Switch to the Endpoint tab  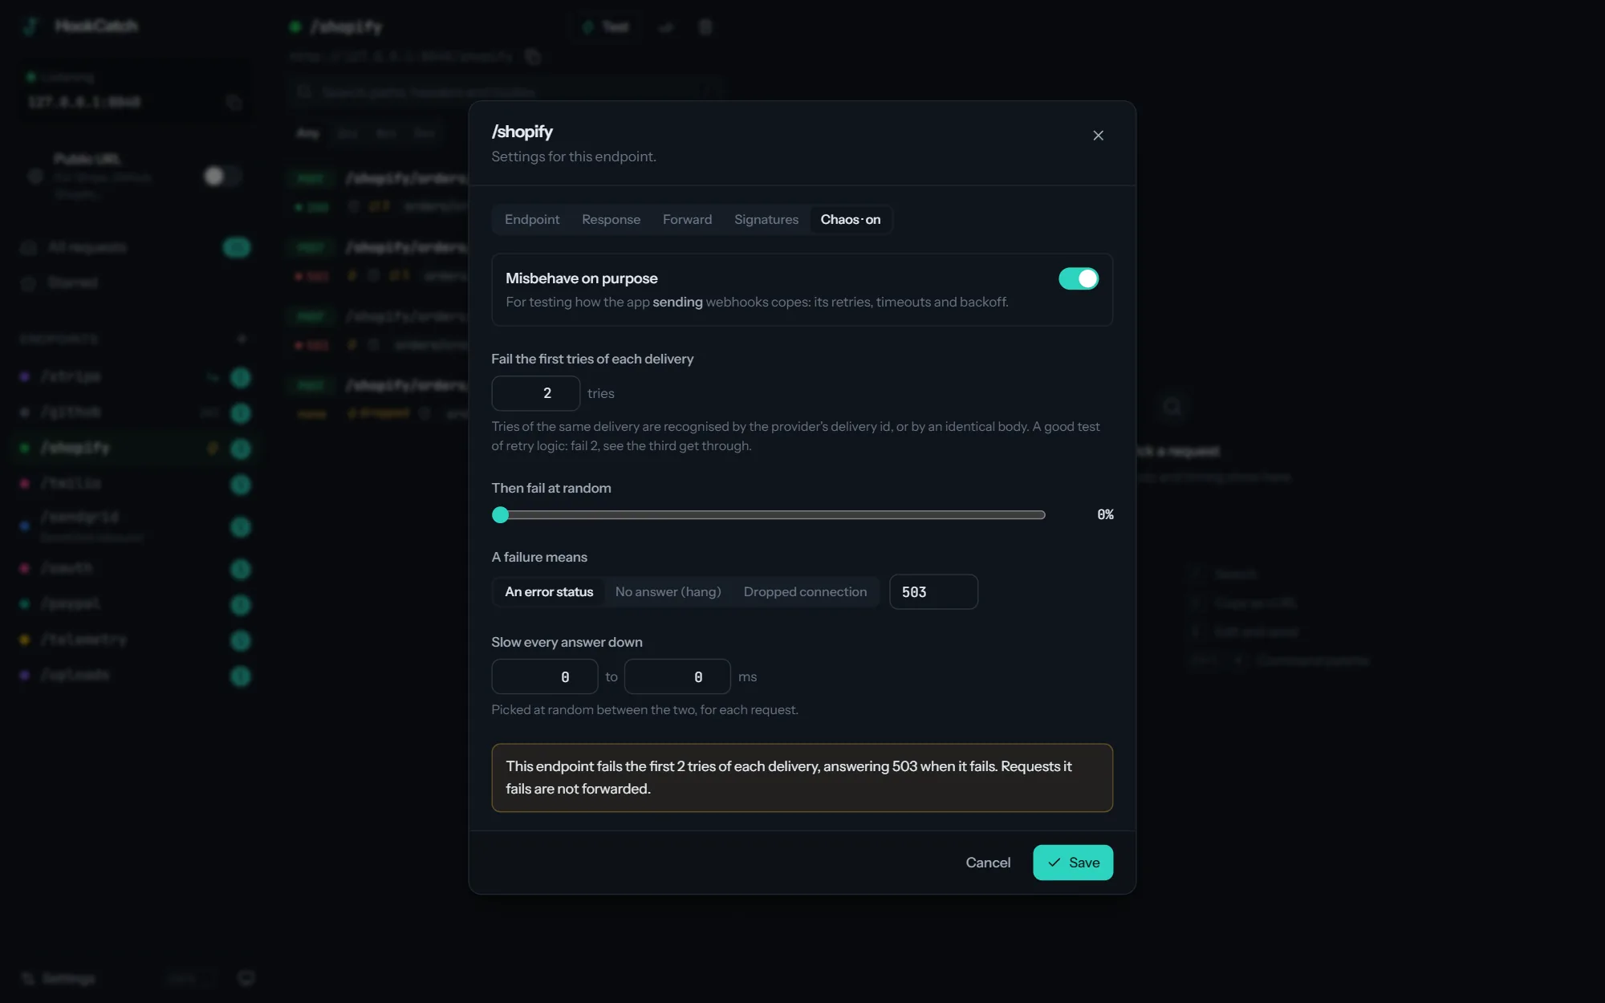532,219
